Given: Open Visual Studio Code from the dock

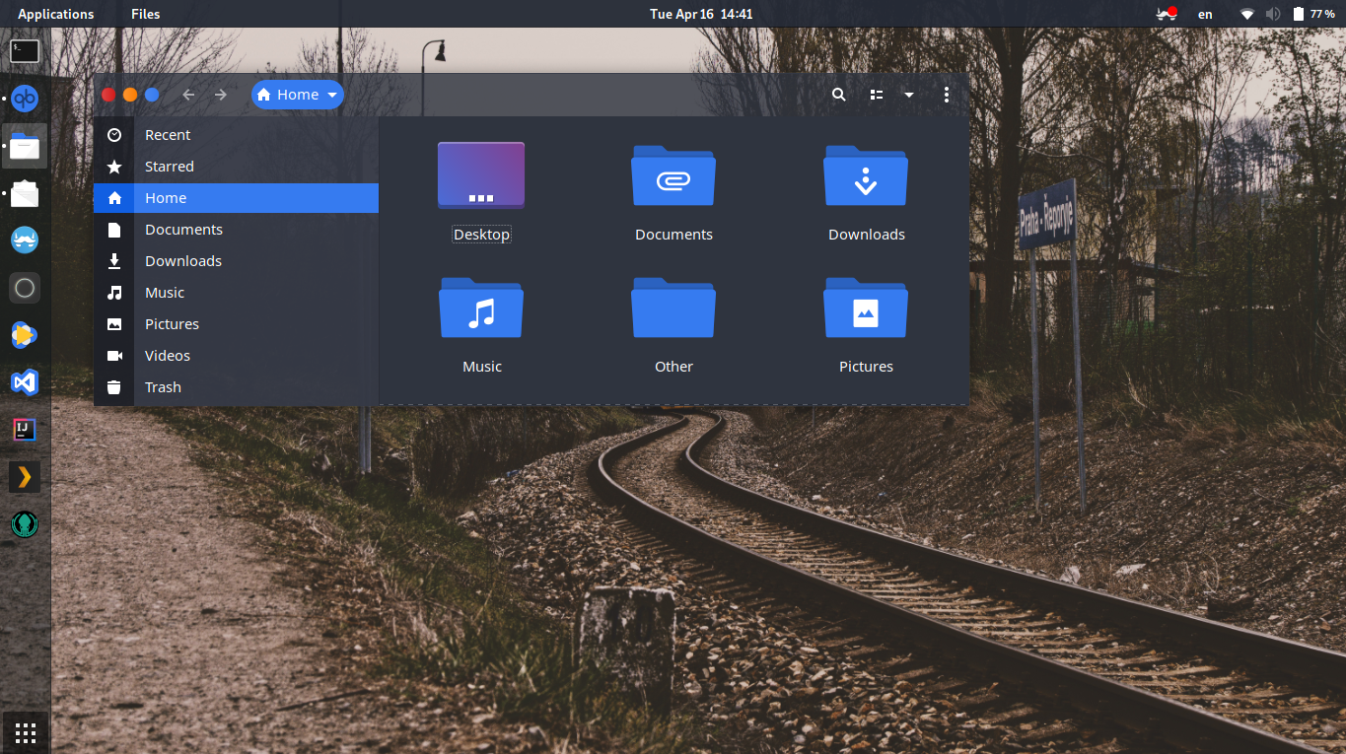Looking at the screenshot, I should (x=24, y=381).
